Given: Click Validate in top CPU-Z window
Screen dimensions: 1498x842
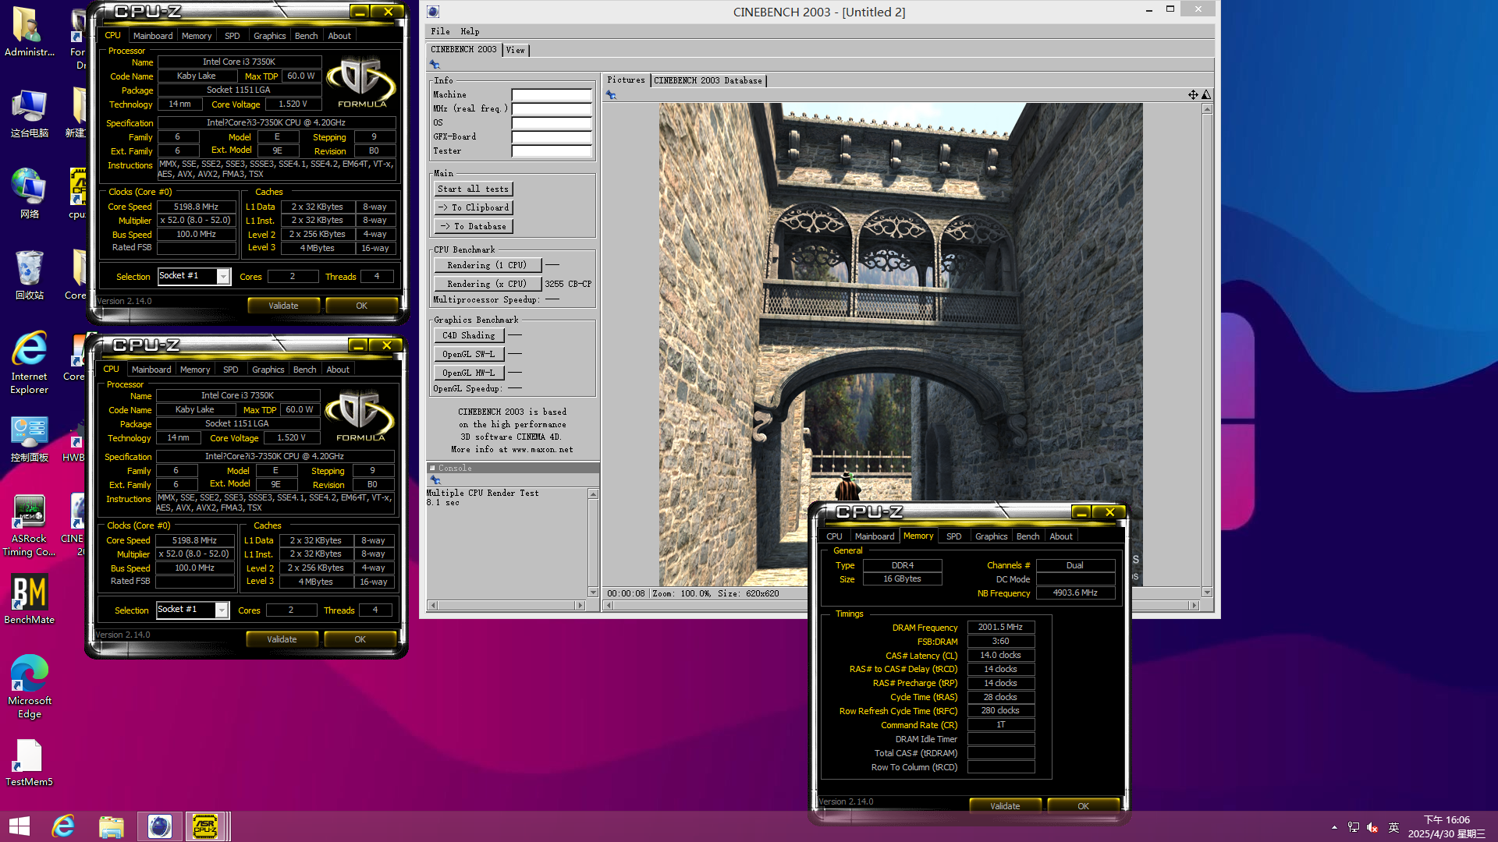Looking at the screenshot, I should click(283, 306).
